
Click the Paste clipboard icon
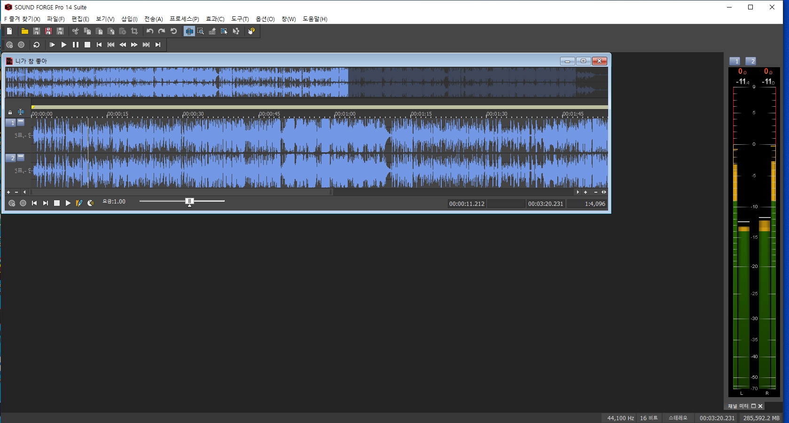[x=99, y=31]
